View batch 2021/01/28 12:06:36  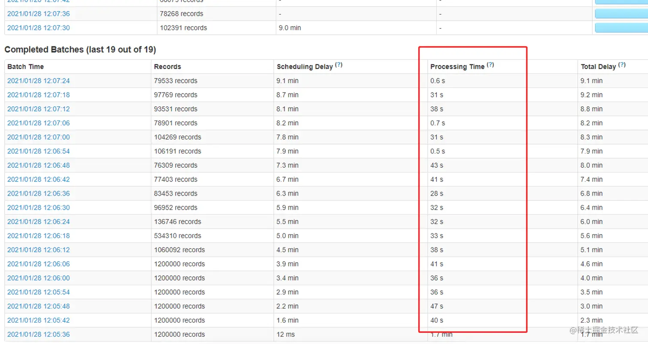point(39,193)
